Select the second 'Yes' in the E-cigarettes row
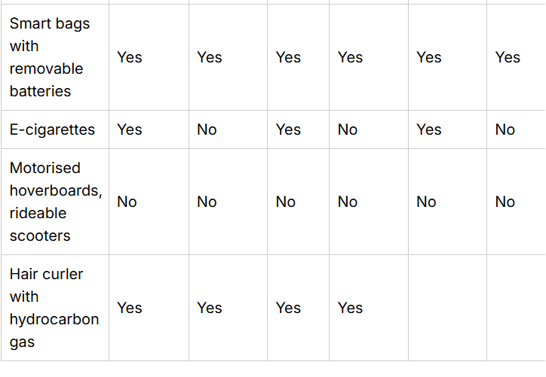Image resolution: width=546 pixels, height=377 pixels. (288, 129)
